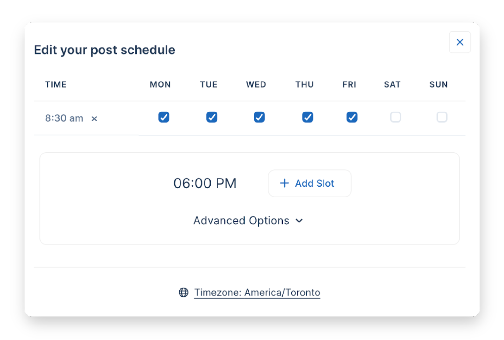Uncheck Tuesday for 8:30 am slot
Image resolution: width=504 pixels, height=340 pixels.
click(212, 117)
